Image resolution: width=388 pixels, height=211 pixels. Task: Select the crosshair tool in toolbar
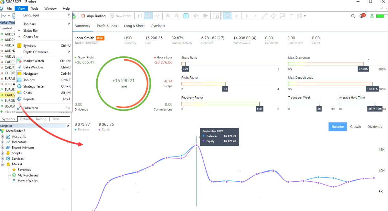point(236,16)
